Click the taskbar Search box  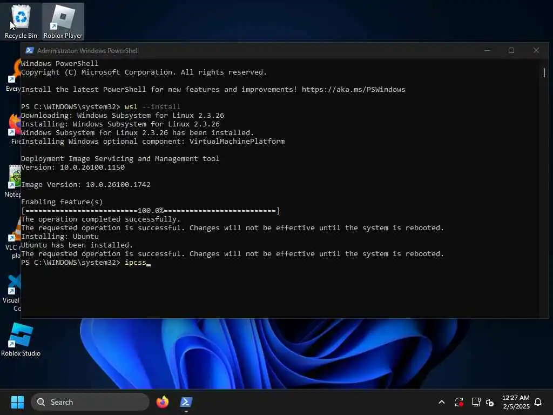(90, 402)
